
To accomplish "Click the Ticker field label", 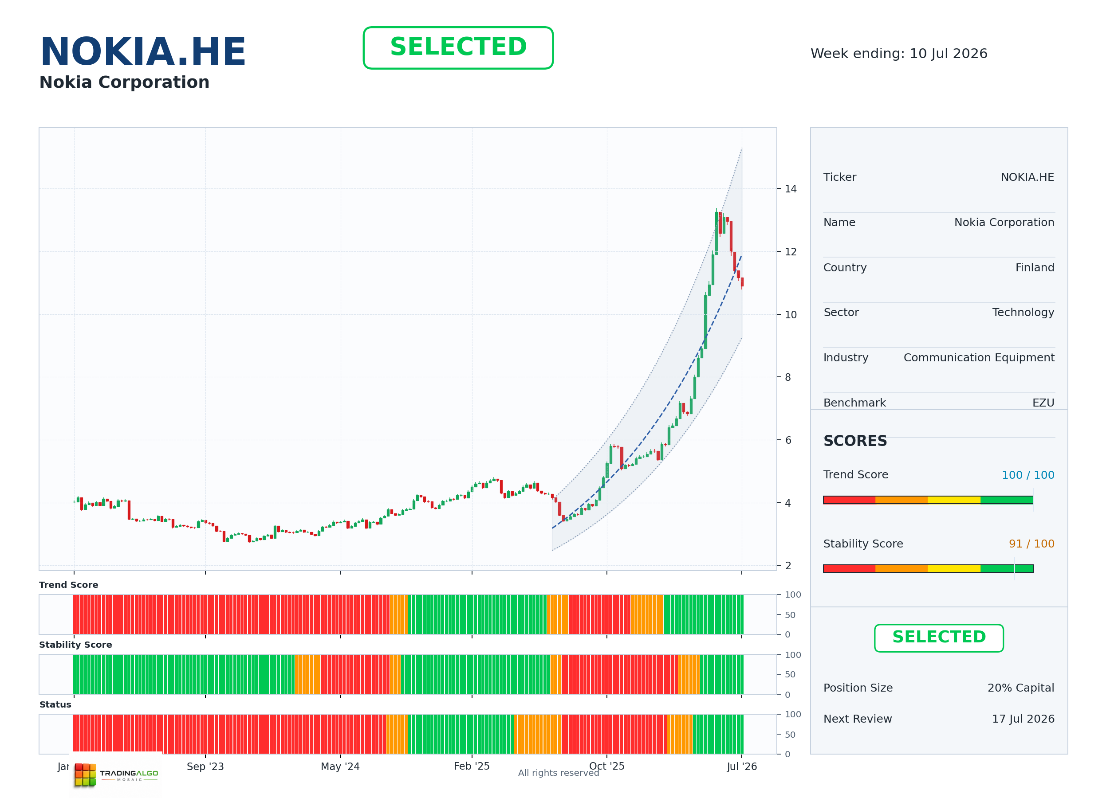I will 840,177.
